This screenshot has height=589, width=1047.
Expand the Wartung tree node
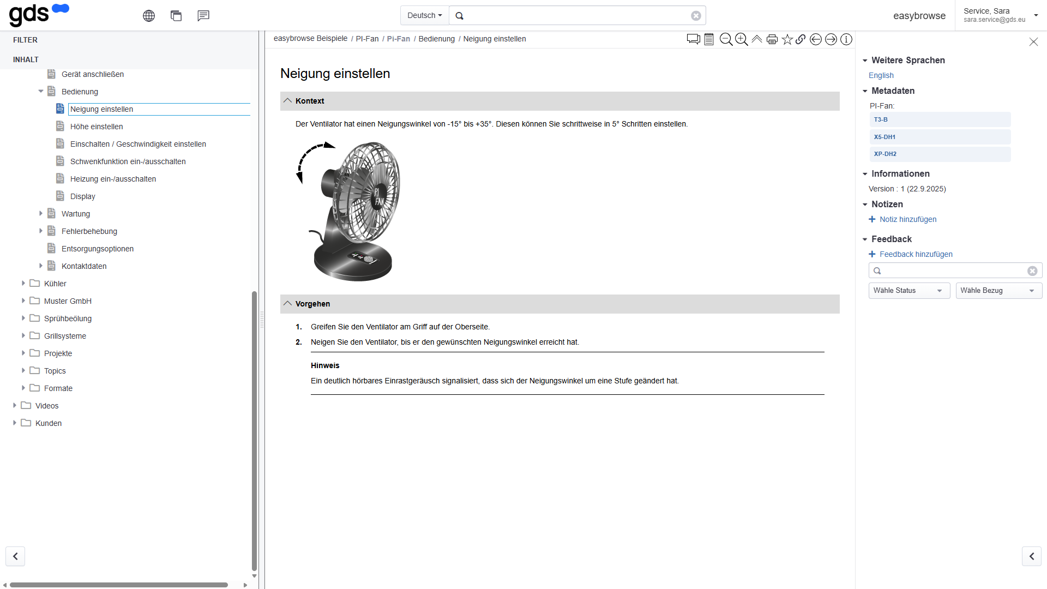click(40, 213)
